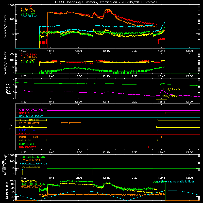
Task: Click the 0.1-0.3 MeV legend label
Action: (x=29, y=55)
